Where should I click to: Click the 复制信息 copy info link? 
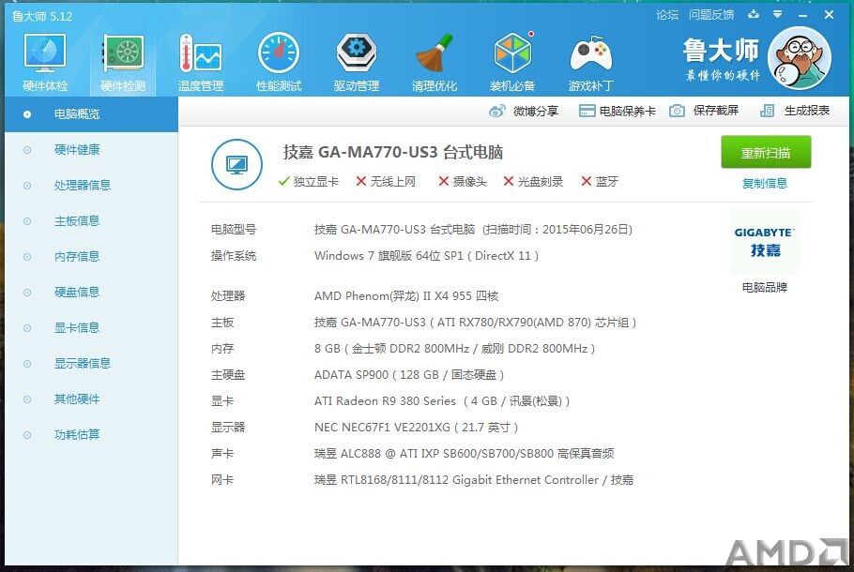[765, 184]
